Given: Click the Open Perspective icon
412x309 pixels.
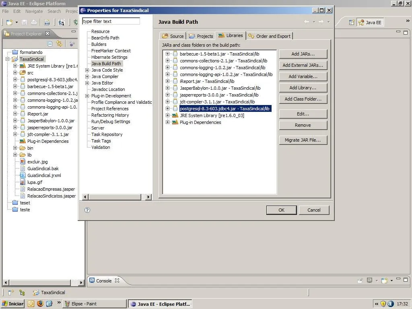Looking at the screenshot, I should pyautogui.click(x=351, y=23).
